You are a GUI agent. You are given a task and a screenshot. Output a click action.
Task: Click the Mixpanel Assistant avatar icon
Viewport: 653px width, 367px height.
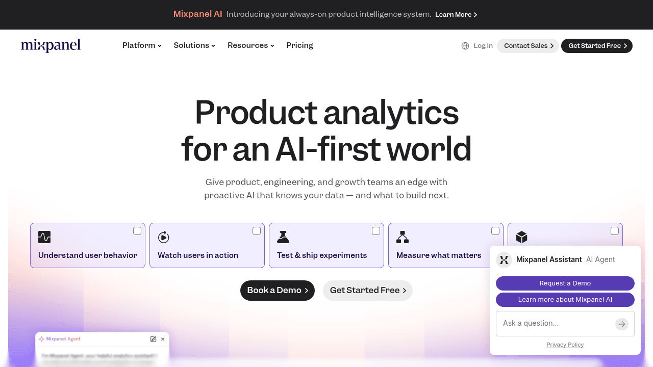coord(504,259)
